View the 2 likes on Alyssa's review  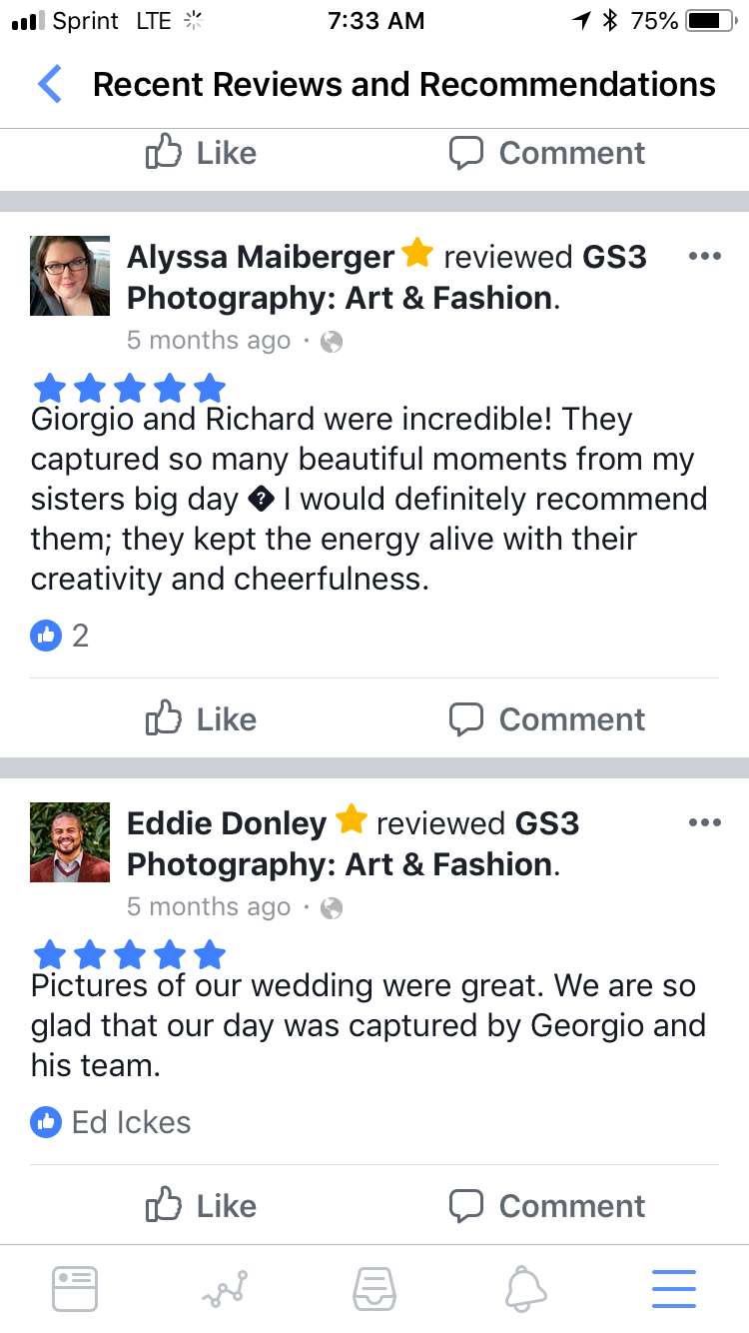pos(61,636)
